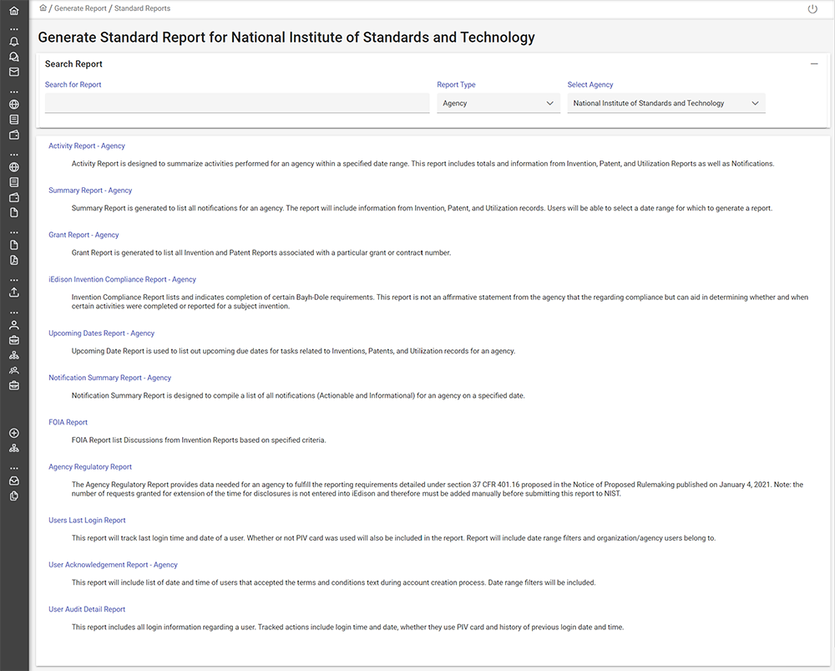Image resolution: width=835 pixels, height=671 pixels.
Task: Open the FOIA Report link
Action: click(68, 423)
